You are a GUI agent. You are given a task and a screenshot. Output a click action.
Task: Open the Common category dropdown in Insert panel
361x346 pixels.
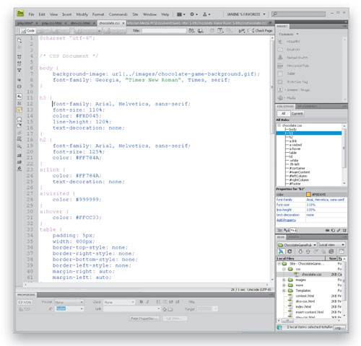289,34
